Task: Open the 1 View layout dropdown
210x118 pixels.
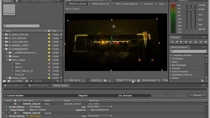Action: (x=165, y=80)
